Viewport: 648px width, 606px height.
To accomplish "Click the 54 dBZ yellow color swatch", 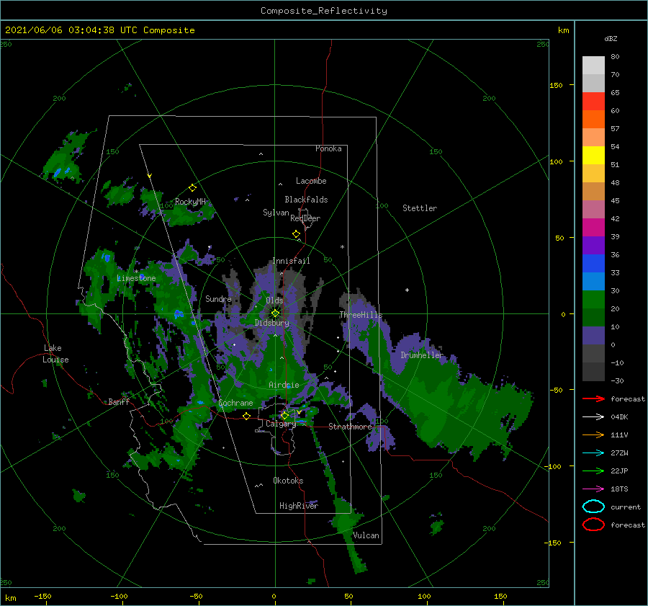I will coord(593,155).
